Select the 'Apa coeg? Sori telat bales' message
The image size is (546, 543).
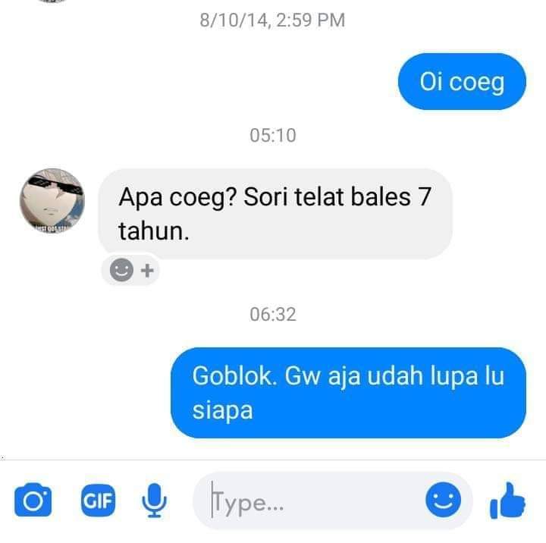click(x=275, y=214)
